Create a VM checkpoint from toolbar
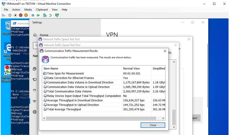231x135 pixels. click(x=45, y=15)
